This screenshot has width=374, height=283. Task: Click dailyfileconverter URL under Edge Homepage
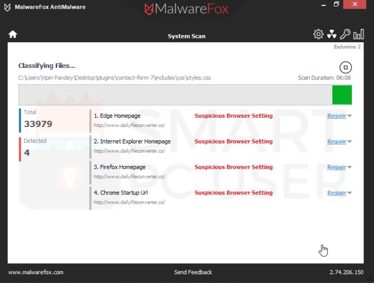click(x=129, y=125)
